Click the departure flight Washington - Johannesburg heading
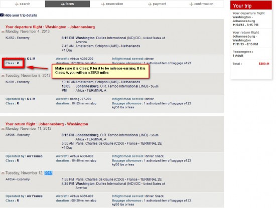Viewport: 276px width, 208px height. [x=50, y=27]
